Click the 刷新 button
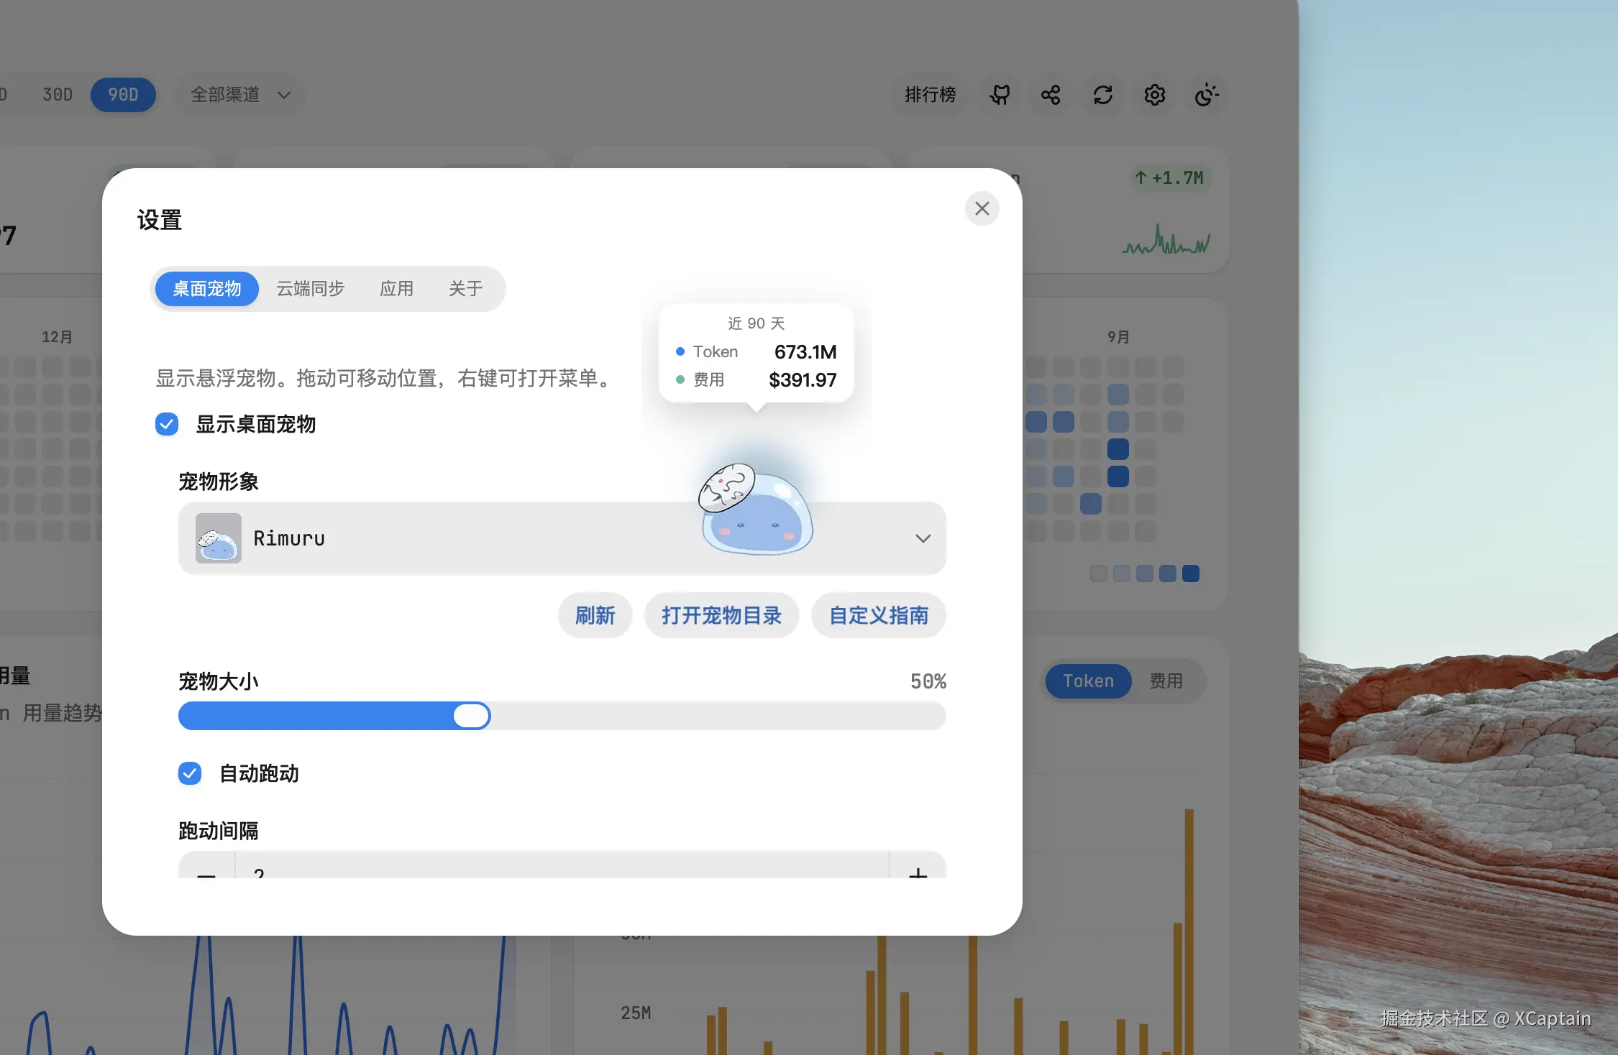 (x=595, y=615)
